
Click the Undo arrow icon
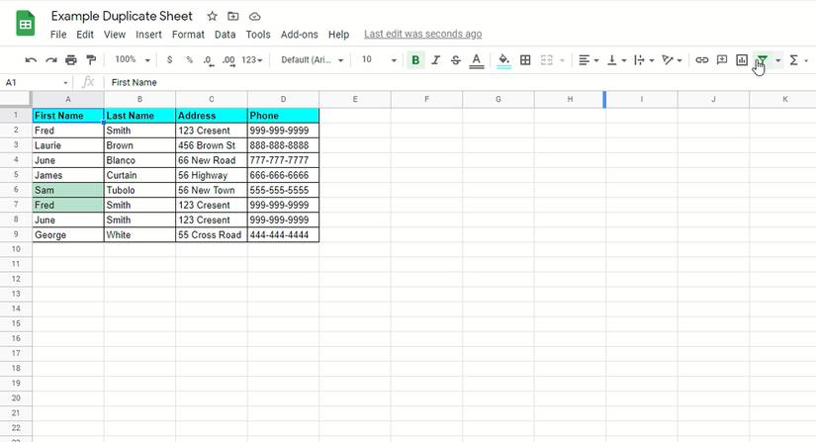[31, 60]
